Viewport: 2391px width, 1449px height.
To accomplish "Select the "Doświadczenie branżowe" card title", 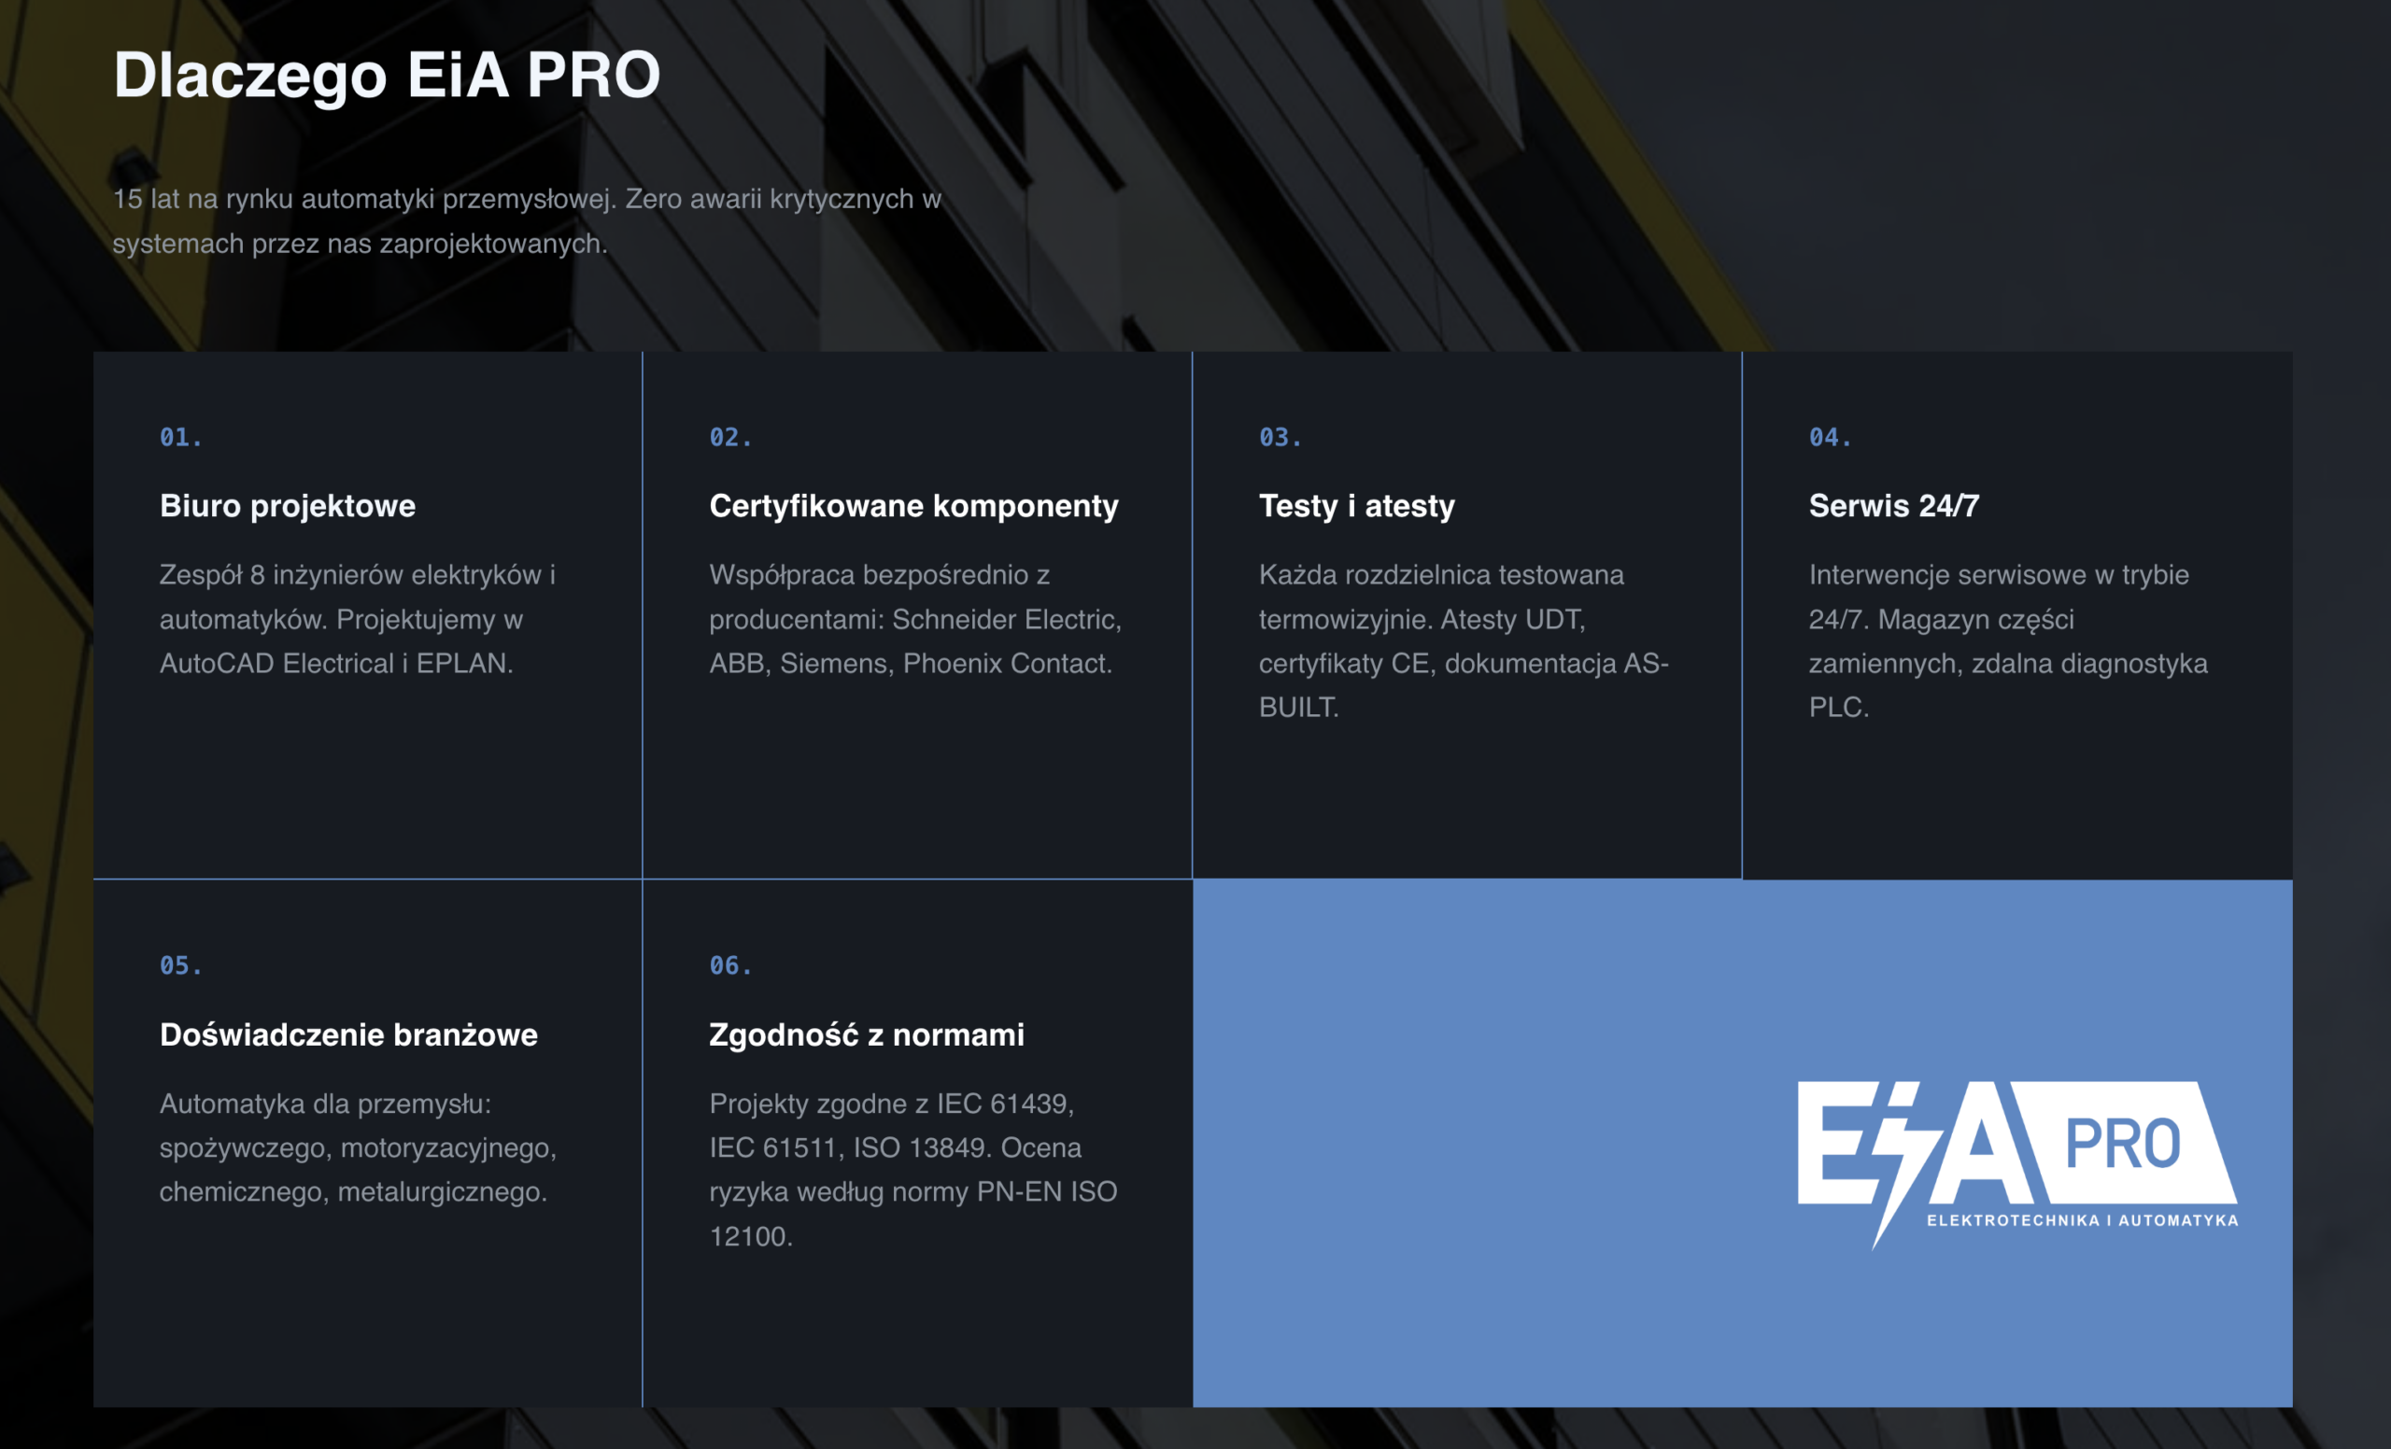I will [348, 1034].
